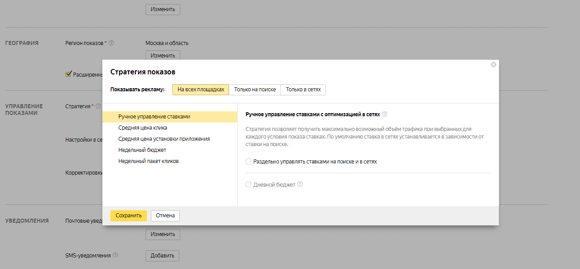The image size is (580, 269).
Task: Choose Средняя цена клика strategy
Action: [142, 128]
